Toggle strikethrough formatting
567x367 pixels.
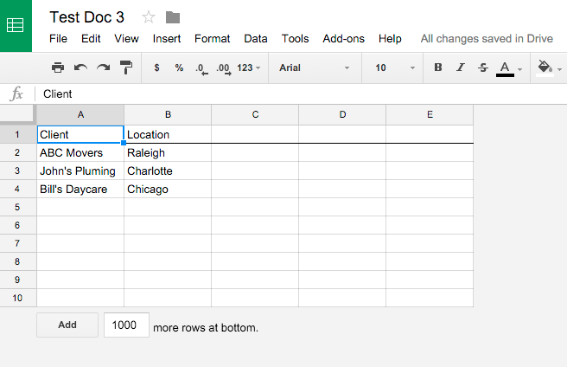tap(483, 68)
